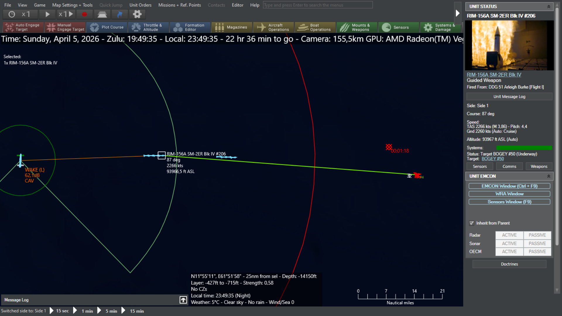562x316 pixels.
Task: Click the missile photo thumbnail
Action: [509, 45]
